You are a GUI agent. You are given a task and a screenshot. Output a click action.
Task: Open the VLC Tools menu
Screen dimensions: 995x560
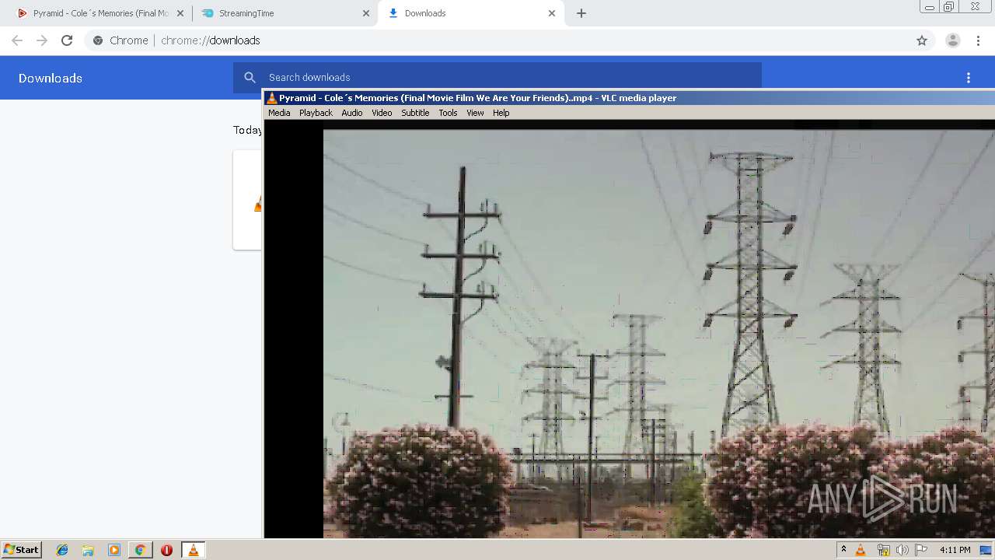448,113
